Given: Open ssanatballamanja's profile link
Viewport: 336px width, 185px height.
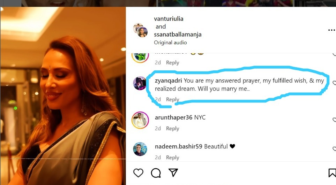Looking at the screenshot, I should coord(178,34).
